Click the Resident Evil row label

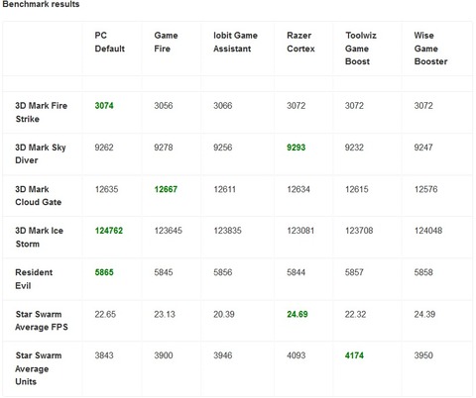(x=34, y=279)
